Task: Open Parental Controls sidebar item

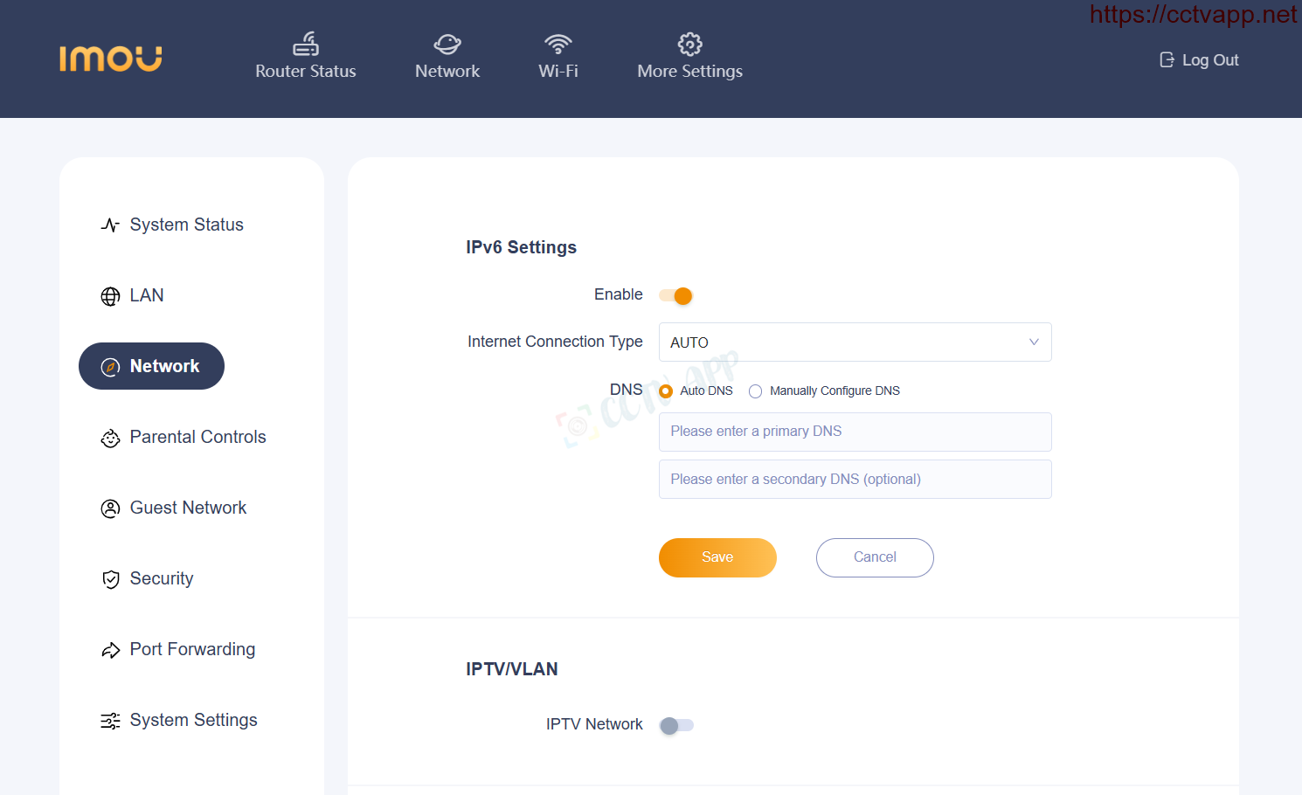Action: click(184, 437)
